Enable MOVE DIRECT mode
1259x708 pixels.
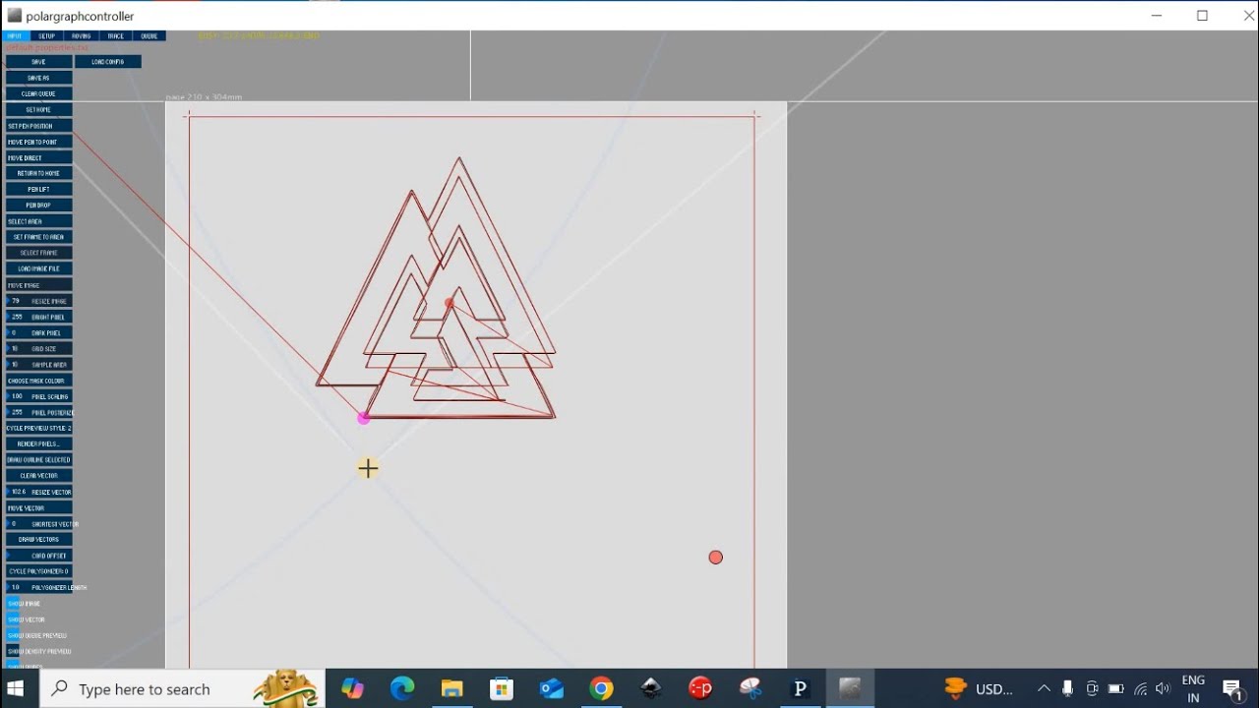pyautogui.click(x=38, y=157)
